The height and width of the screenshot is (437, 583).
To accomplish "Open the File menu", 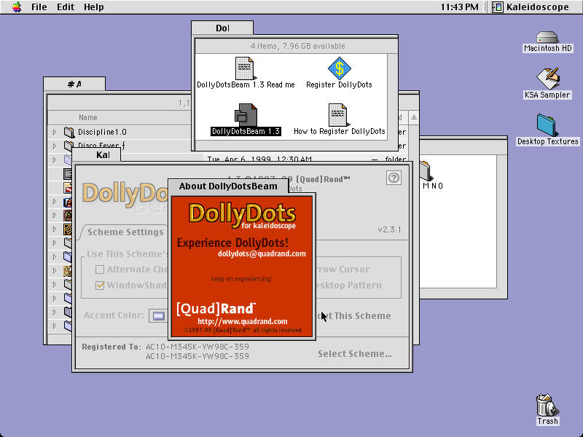I will pos(39,7).
